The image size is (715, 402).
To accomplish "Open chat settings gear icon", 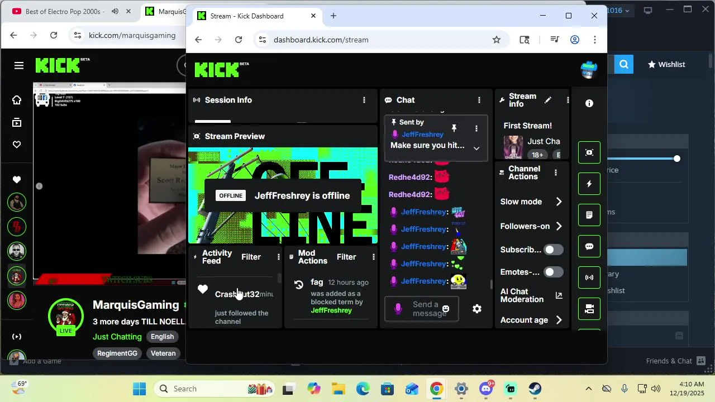I will [477, 309].
